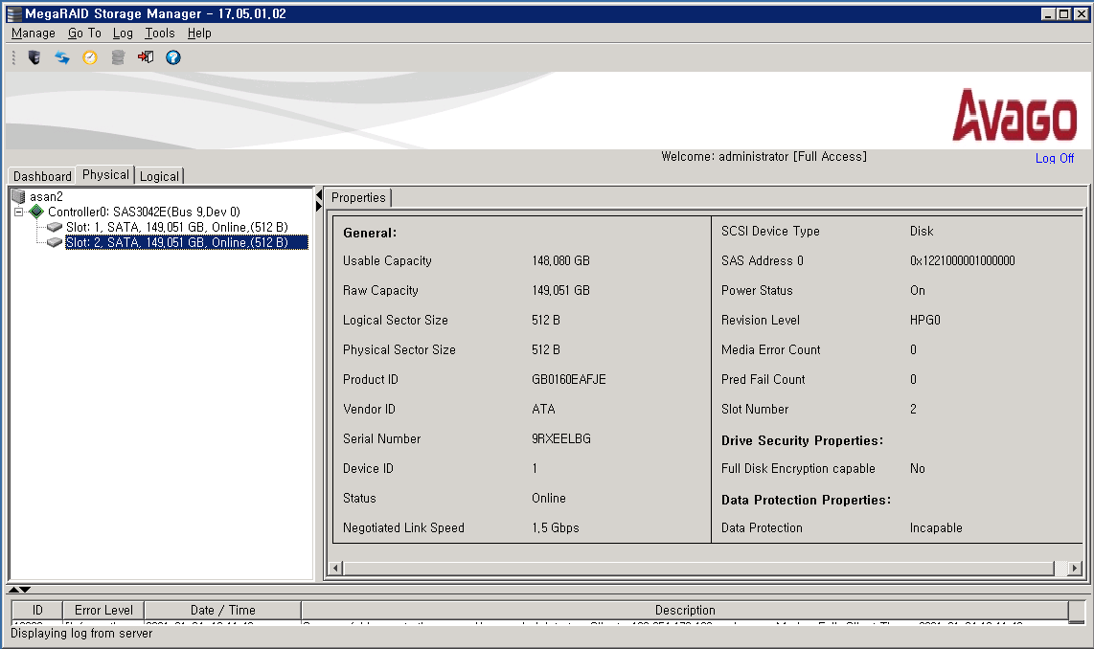Click down arrow on log pane splitter
The height and width of the screenshot is (649, 1094).
click(x=25, y=590)
